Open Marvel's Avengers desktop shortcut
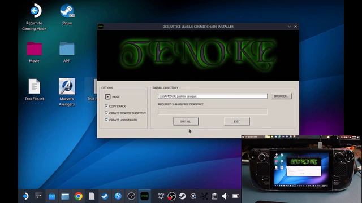The height and width of the screenshot is (203, 362). (67, 92)
